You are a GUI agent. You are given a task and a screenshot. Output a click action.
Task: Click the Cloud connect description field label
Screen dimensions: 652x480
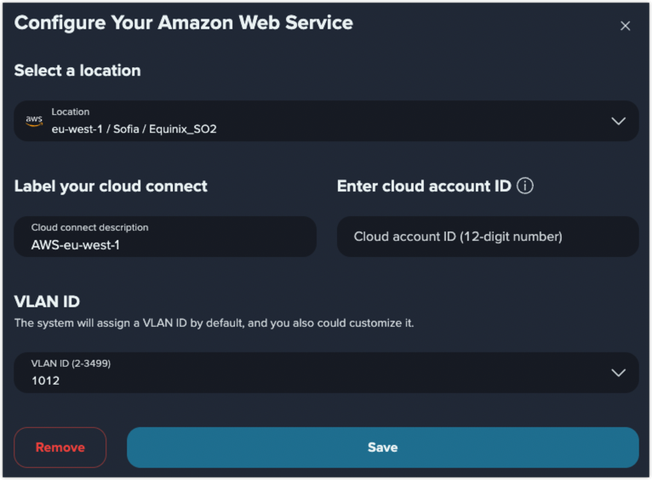point(90,228)
